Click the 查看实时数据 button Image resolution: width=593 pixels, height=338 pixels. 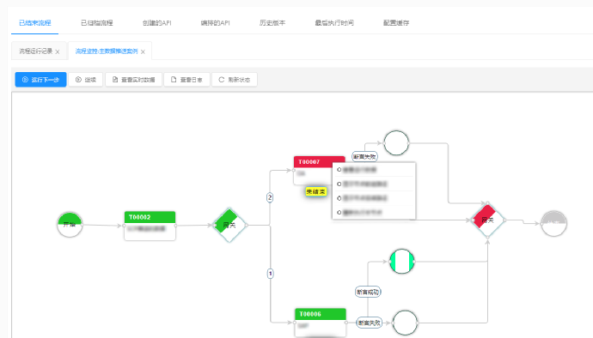pyautogui.click(x=134, y=80)
